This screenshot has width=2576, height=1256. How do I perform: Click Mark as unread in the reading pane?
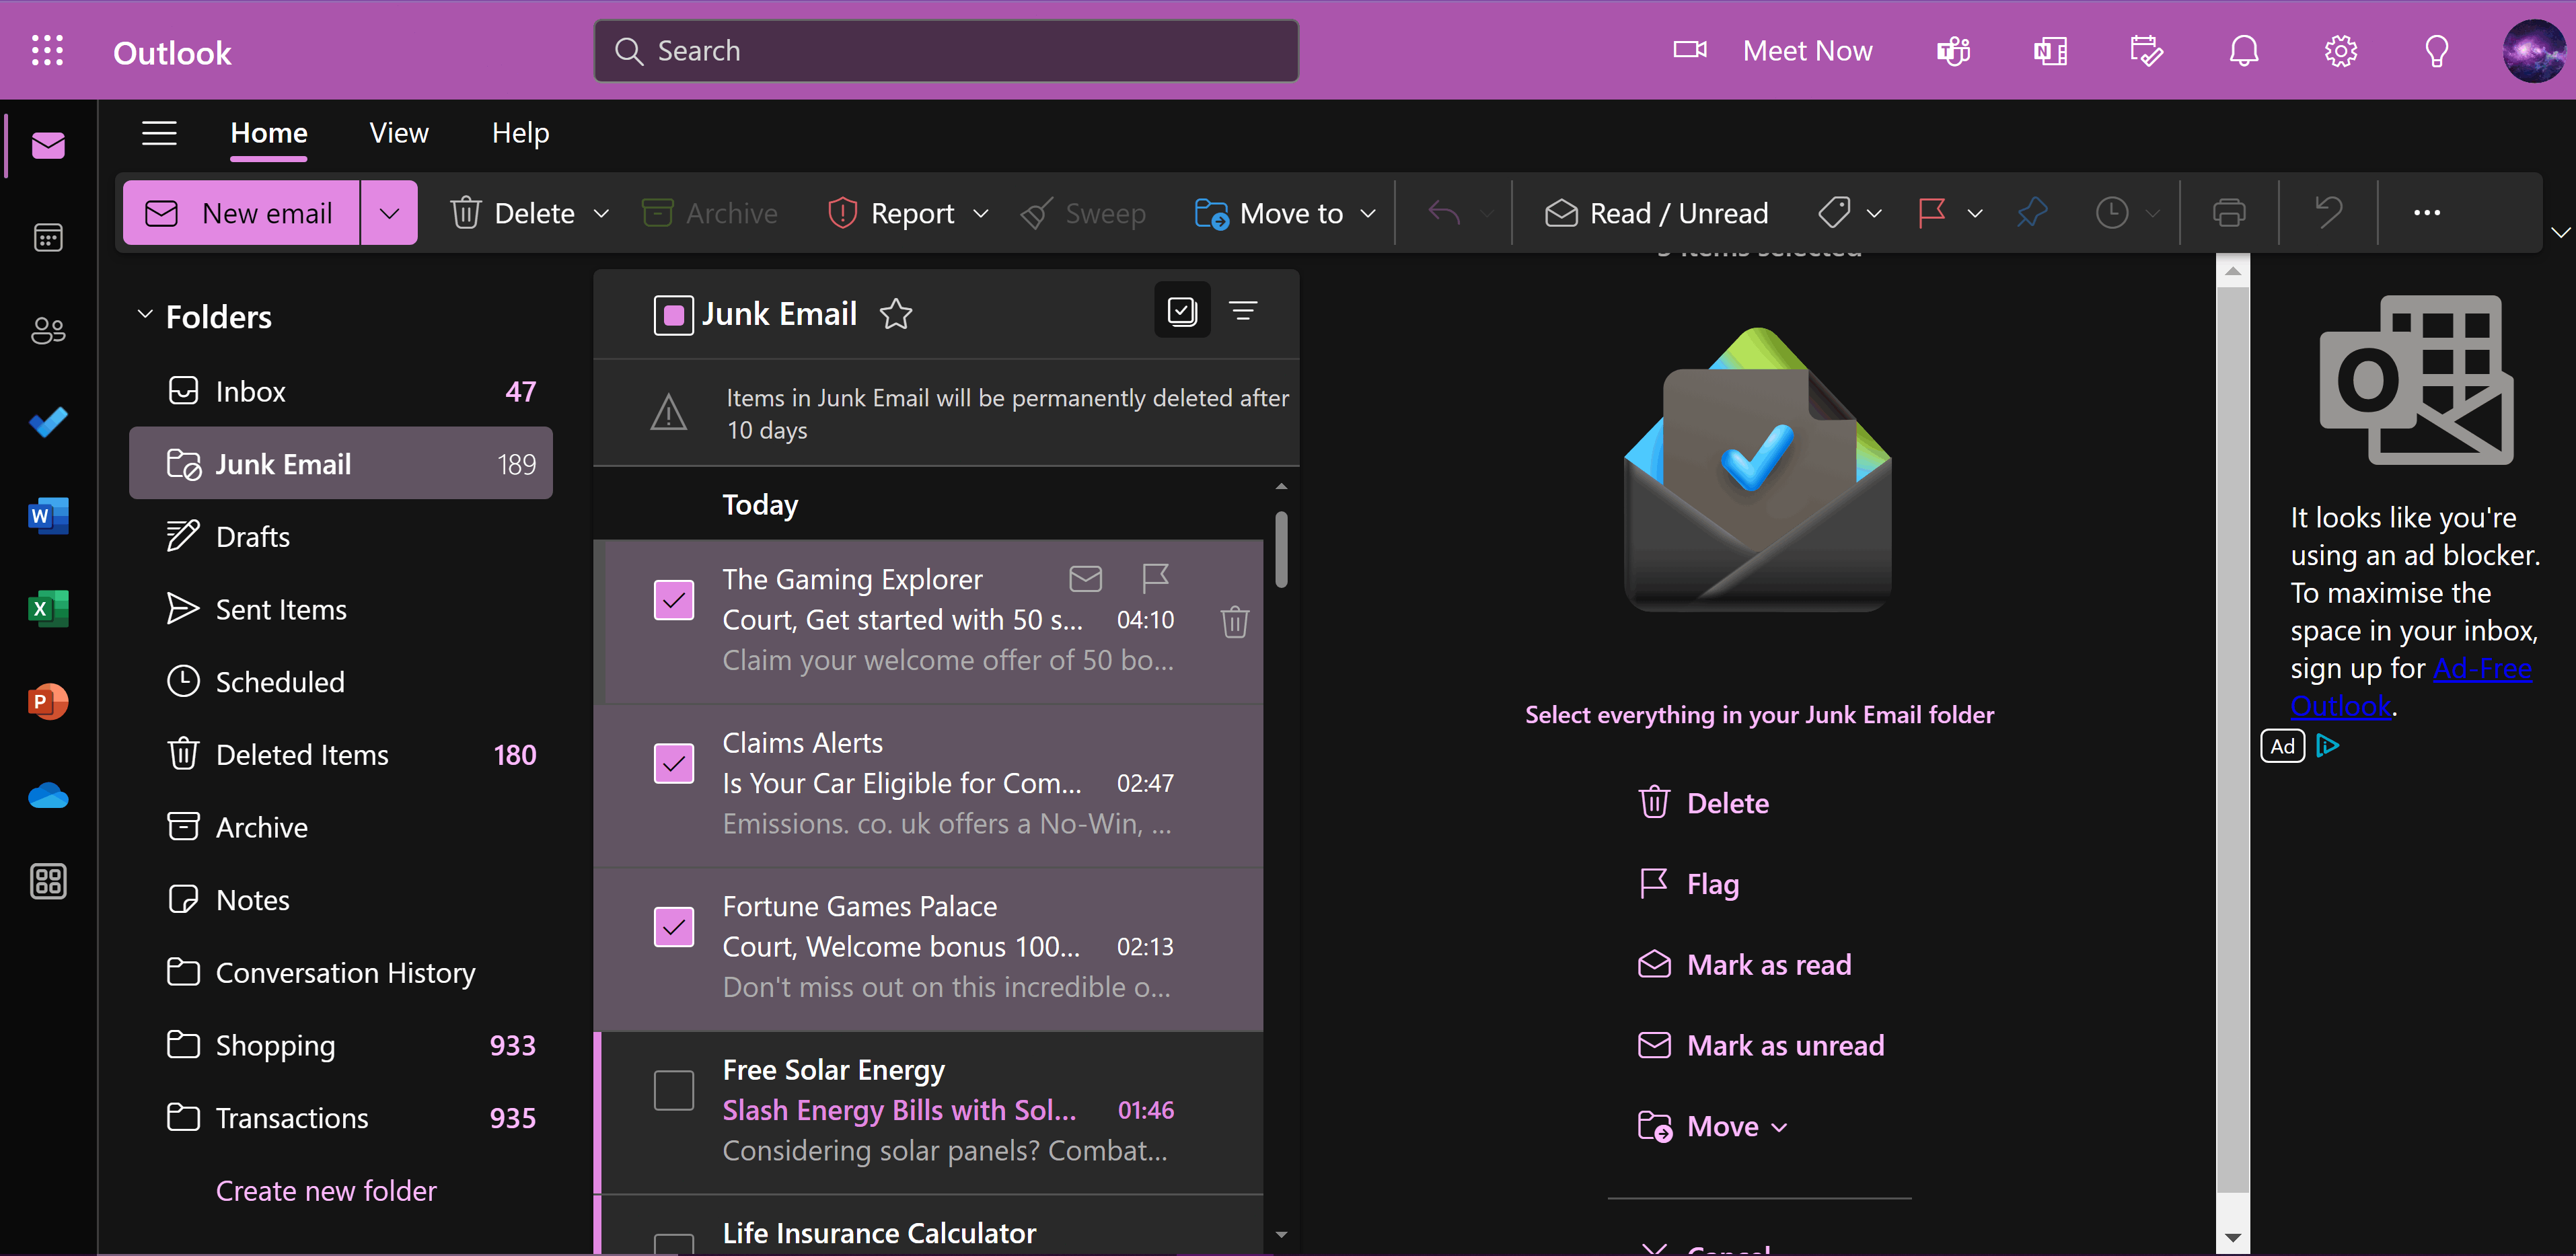(x=1761, y=1046)
